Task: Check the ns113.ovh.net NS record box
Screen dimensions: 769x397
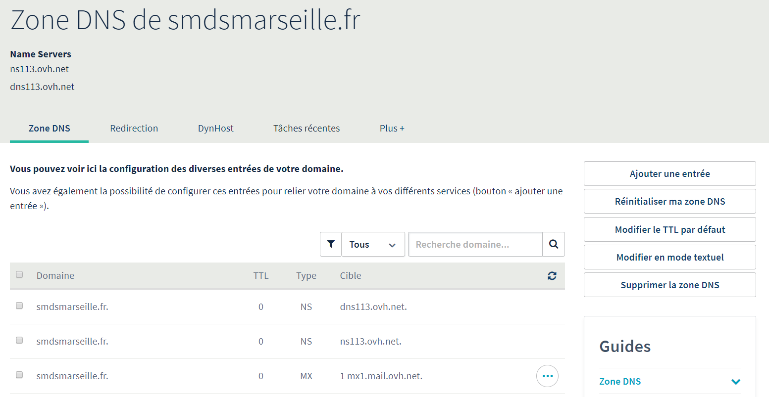Action: click(19, 341)
